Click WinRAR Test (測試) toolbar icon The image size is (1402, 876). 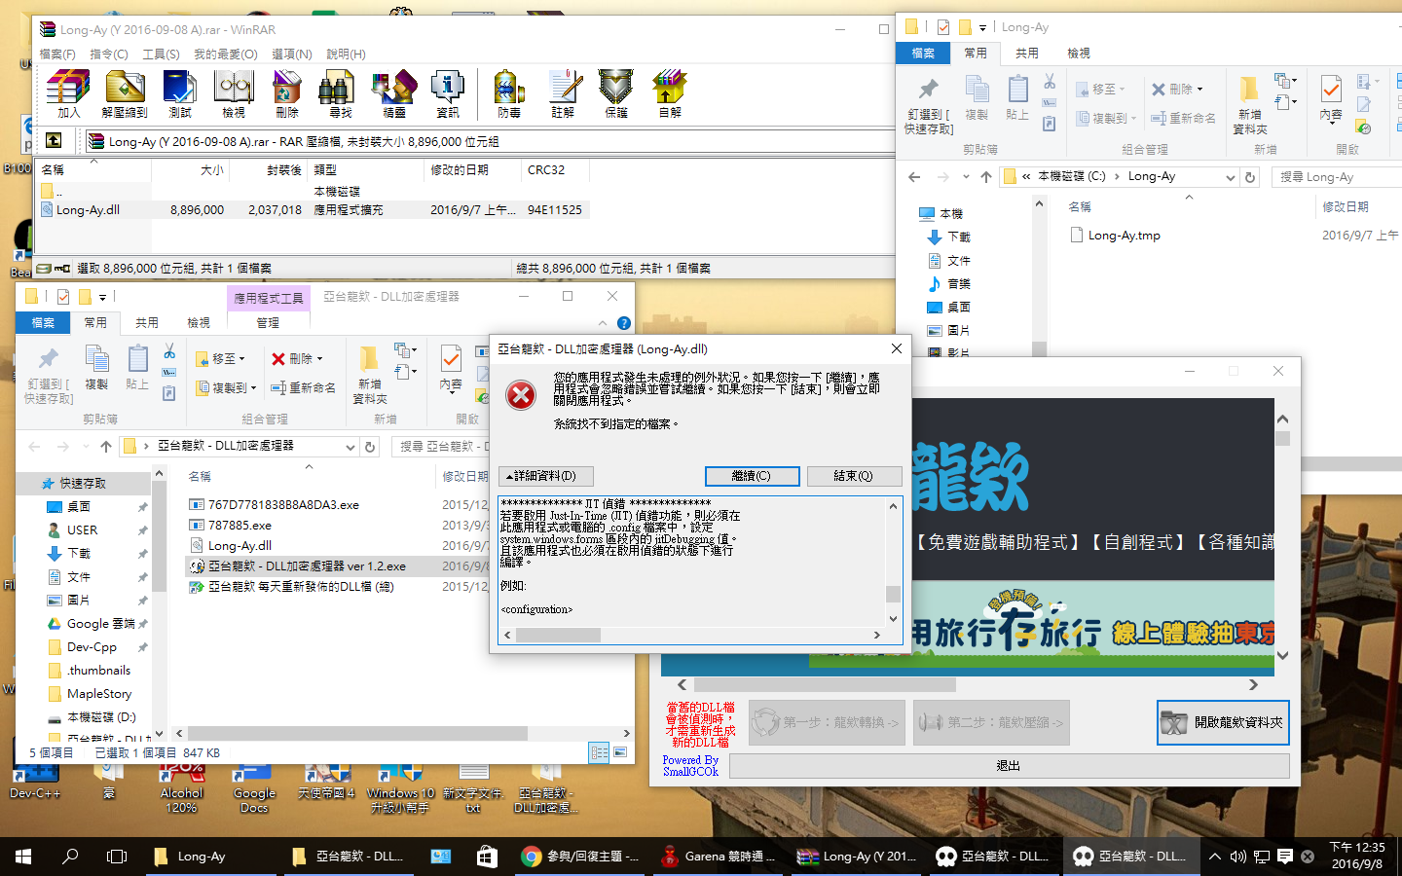point(180,94)
